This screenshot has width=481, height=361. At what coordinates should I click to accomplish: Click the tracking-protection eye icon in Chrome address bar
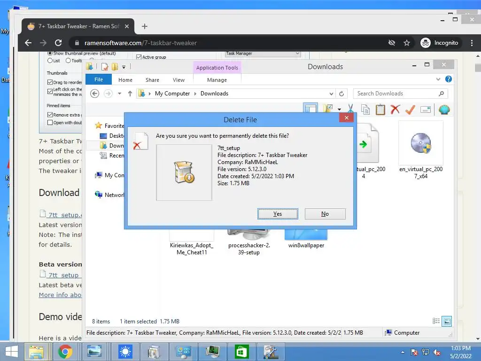tap(392, 43)
